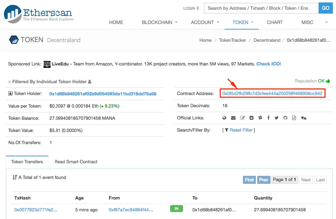336x219 pixels.
Task: Click the thumbs-up Reputation OK icon
Action: tap(328, 81)
